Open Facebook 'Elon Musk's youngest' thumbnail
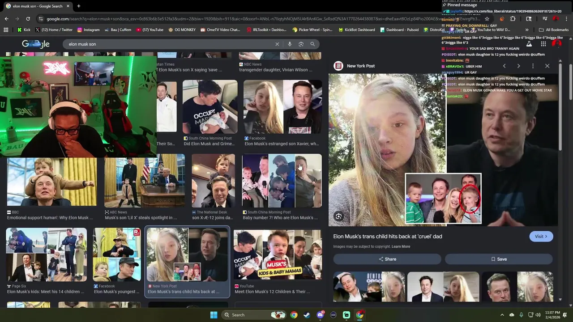This screenshot has width=573, height=322. pos(116,254)
